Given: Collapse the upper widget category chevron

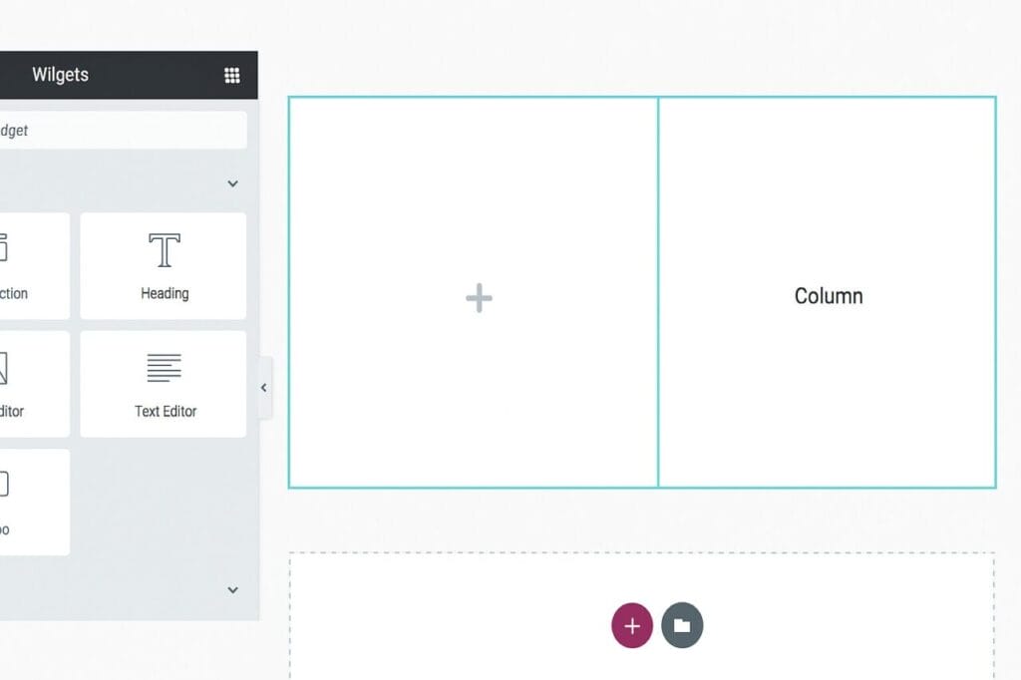Looking at the screenshot, I should [x=232, y=183].
